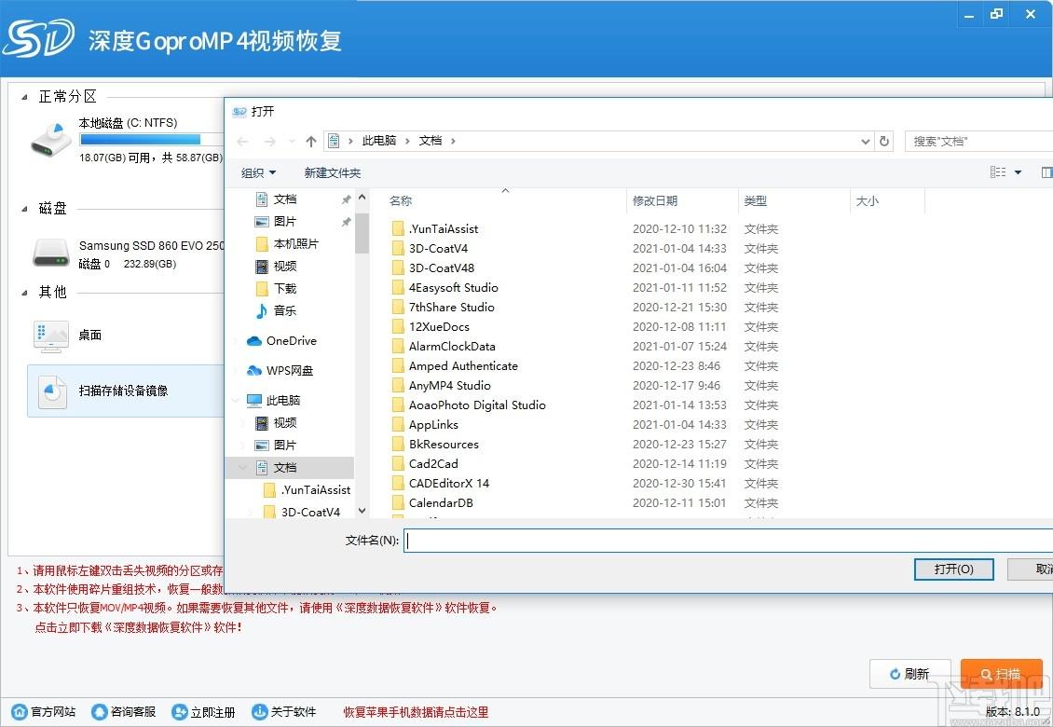Open 咨询客服 customer service
The image size is (1053, 727).
[124, 711]
